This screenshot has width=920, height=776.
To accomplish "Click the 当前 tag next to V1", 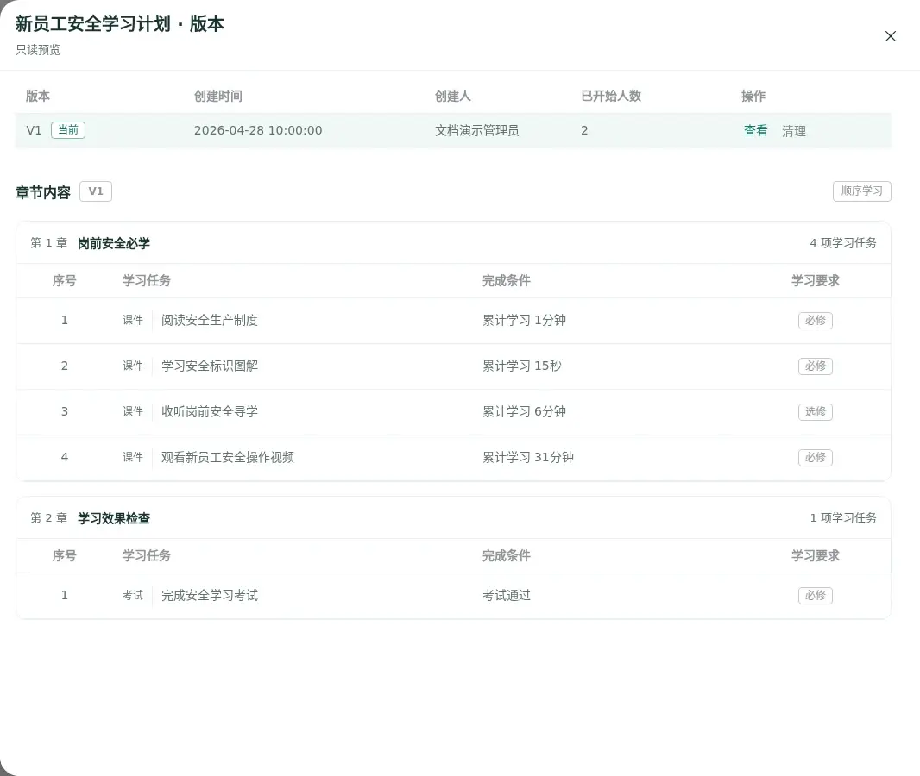I will pyautogui.click(x=68, y=130).
